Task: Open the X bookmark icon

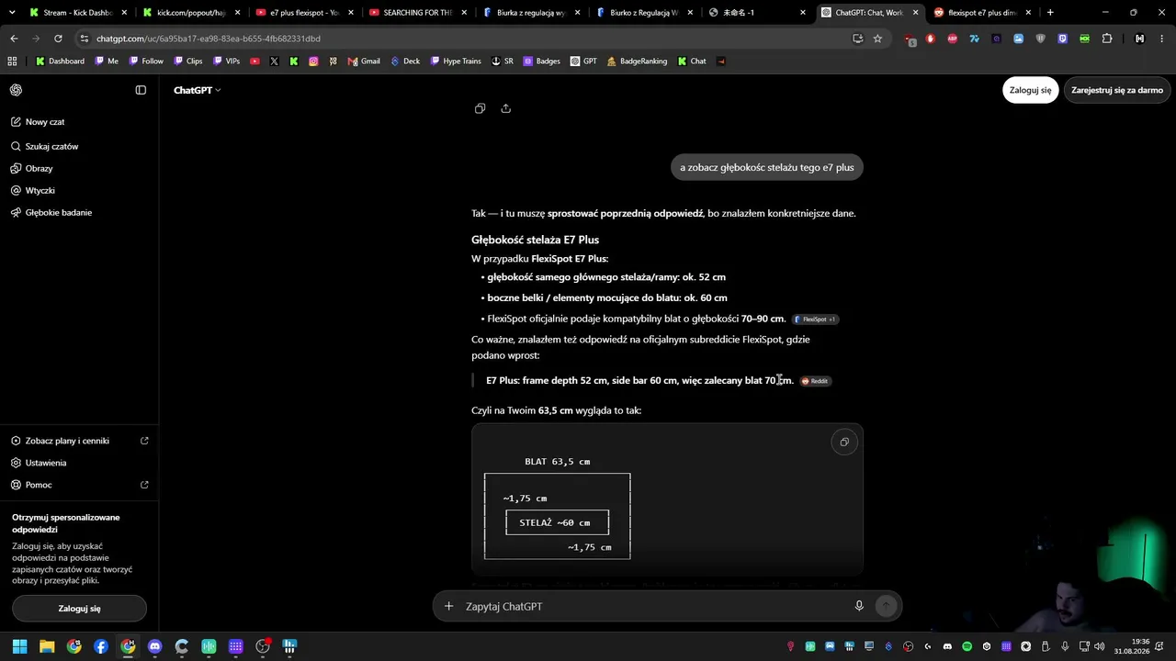Action: [x=274, y=62]
